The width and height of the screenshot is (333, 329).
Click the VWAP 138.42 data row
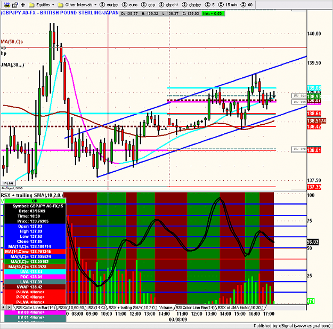35,287
